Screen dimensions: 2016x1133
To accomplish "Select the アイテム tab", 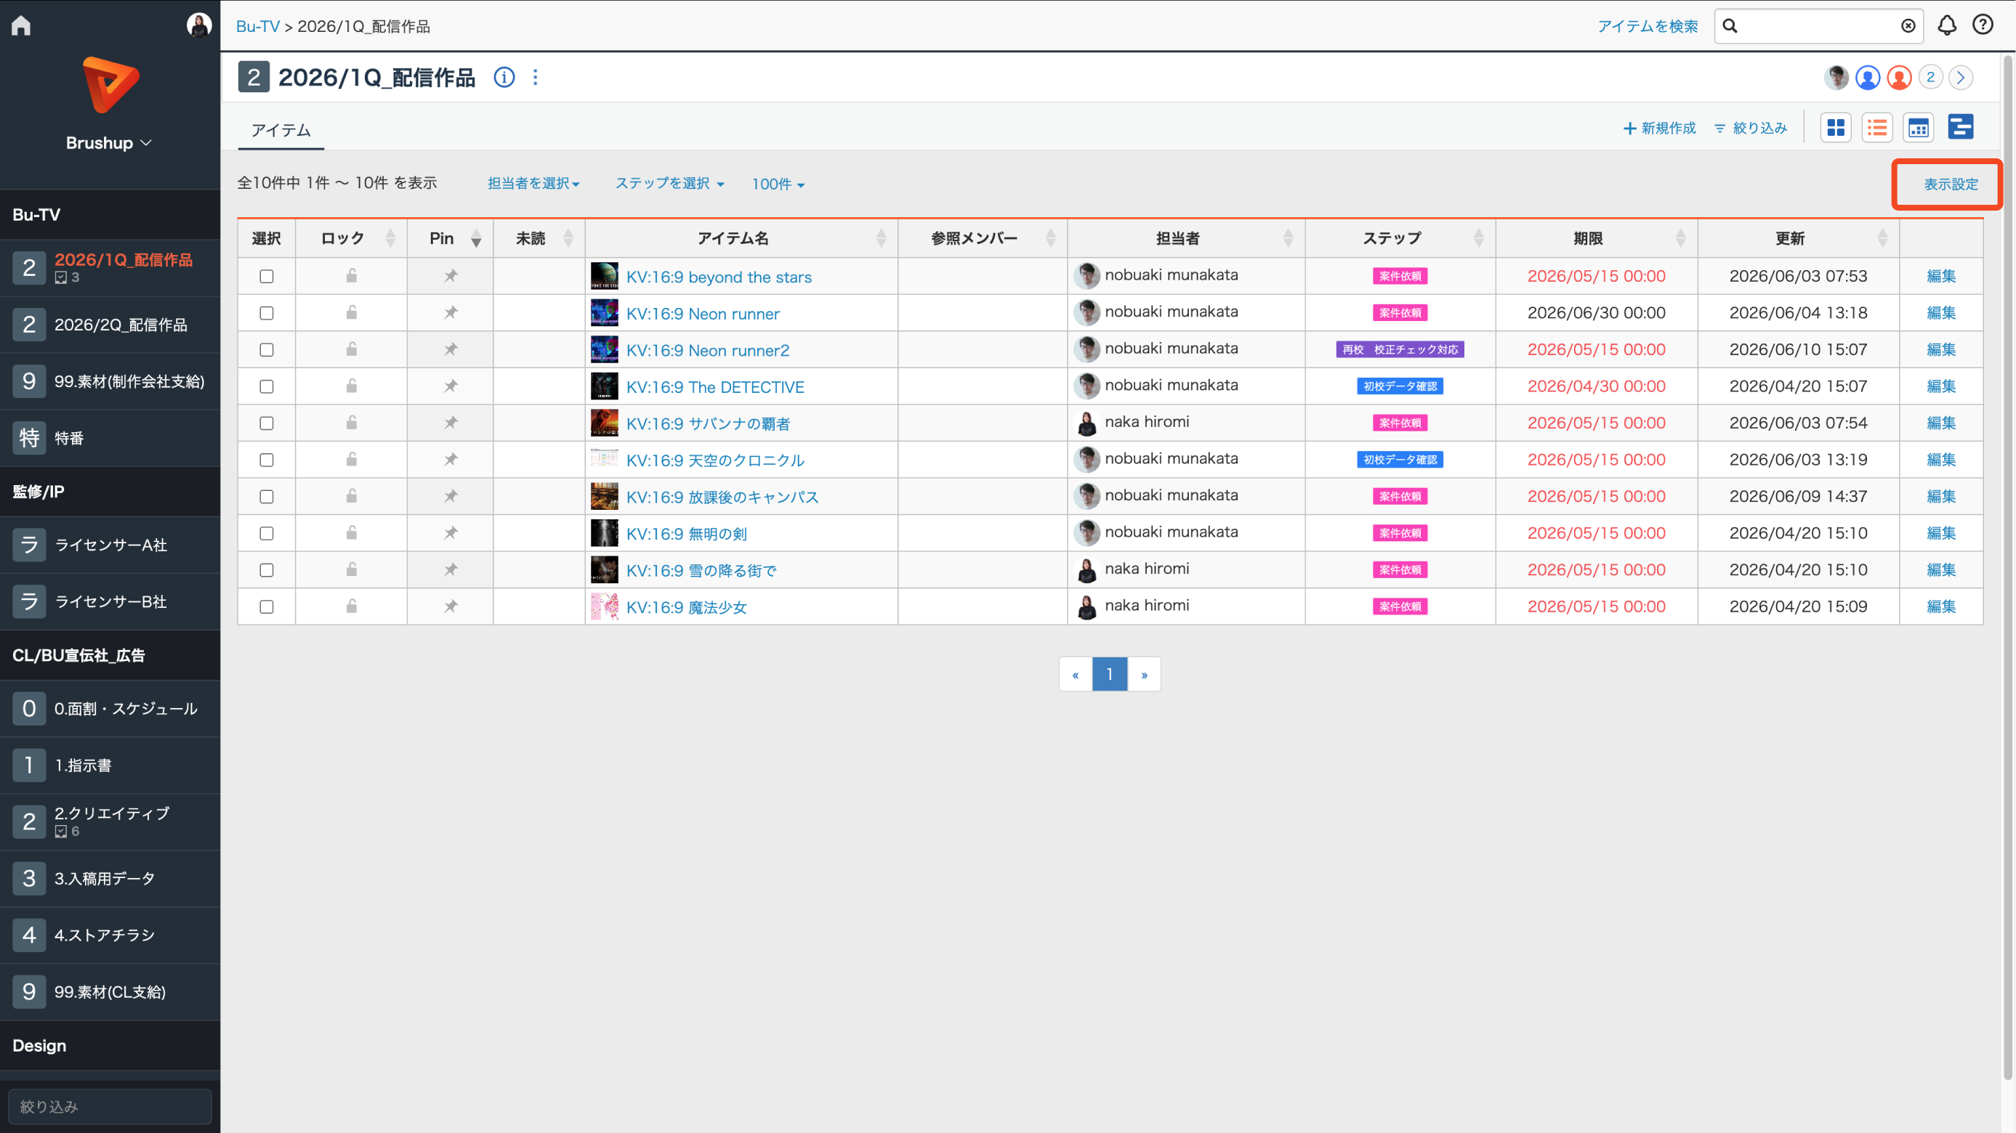I will [x=281, y=130].
